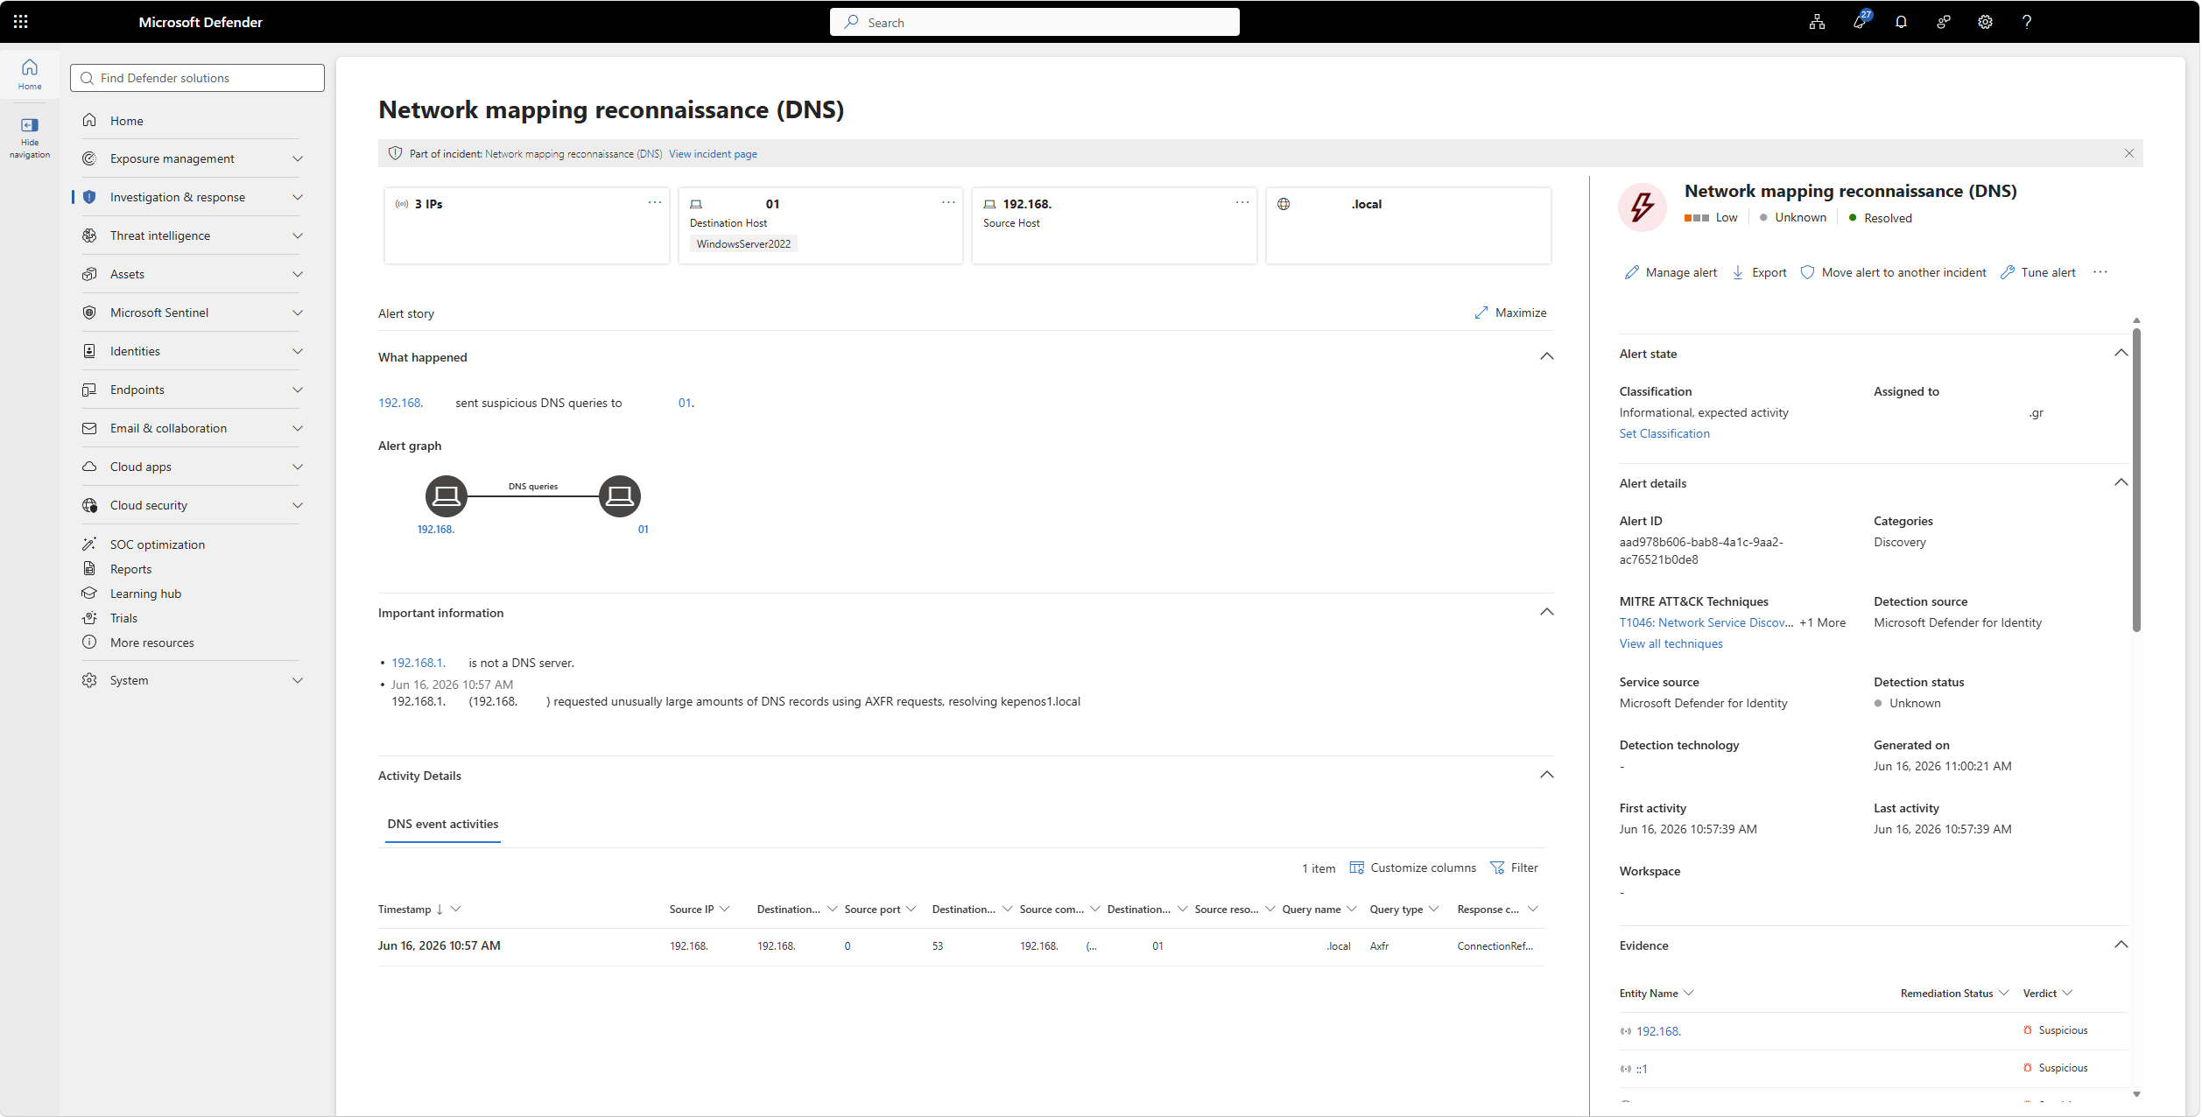Expand Cloud apps menu
Viewport: 2202px width, 1117px height.
[x=298, y=467]
